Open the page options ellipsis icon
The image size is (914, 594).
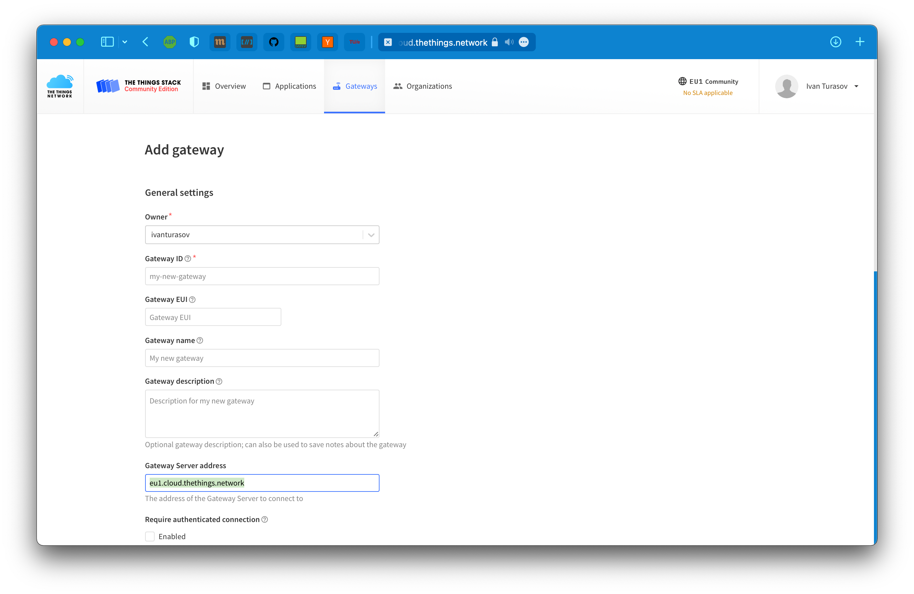[523, 42]
